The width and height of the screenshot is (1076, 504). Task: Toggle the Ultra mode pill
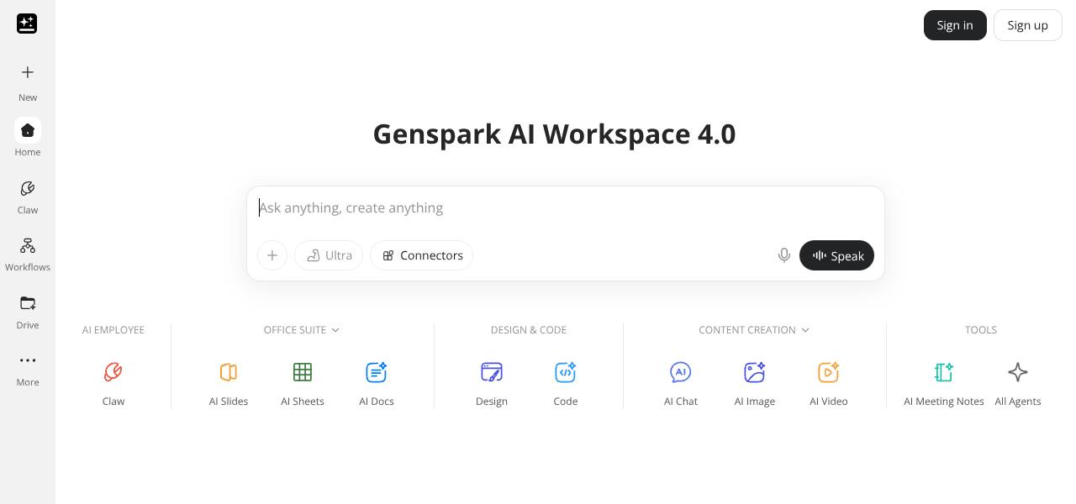(329, 255)
